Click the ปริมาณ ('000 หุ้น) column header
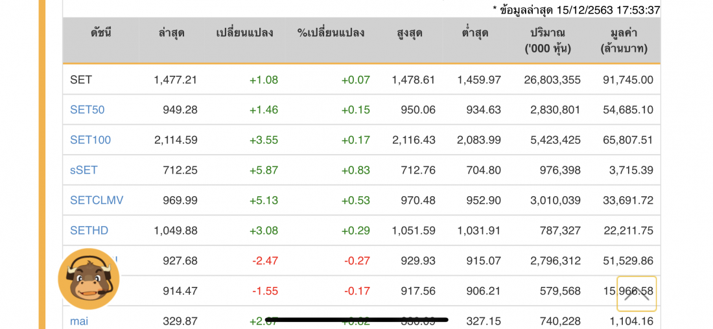The width and height of the screenshot is (713, 329). pos(548,40)
